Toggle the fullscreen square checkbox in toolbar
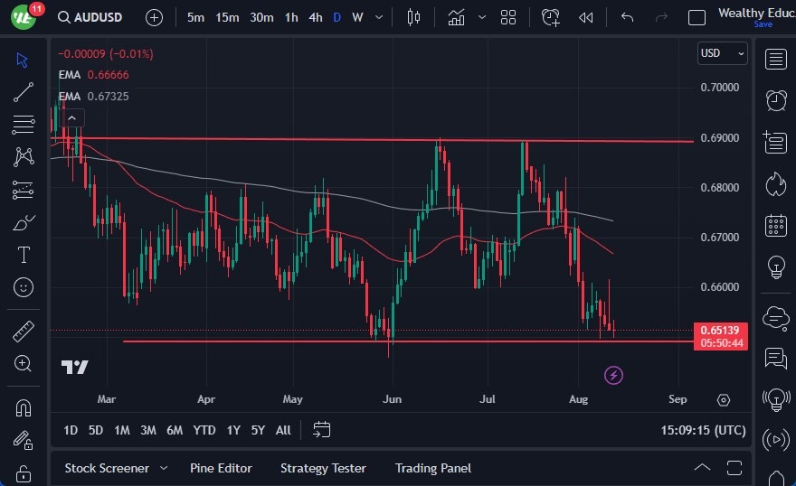 point(696,17)
